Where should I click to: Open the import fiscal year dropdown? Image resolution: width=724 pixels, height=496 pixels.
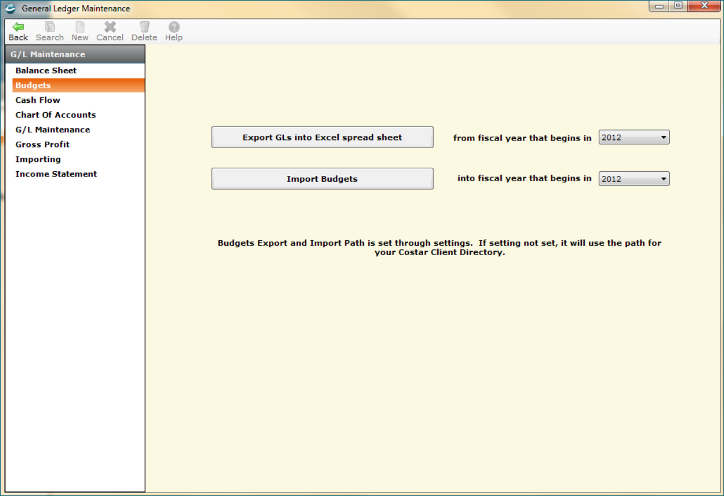[x=634, y=179]
